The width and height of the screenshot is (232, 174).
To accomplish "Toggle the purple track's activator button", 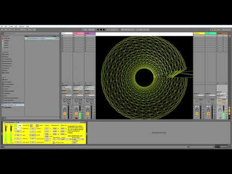I will pyautogui.click(x=87, y=114).
